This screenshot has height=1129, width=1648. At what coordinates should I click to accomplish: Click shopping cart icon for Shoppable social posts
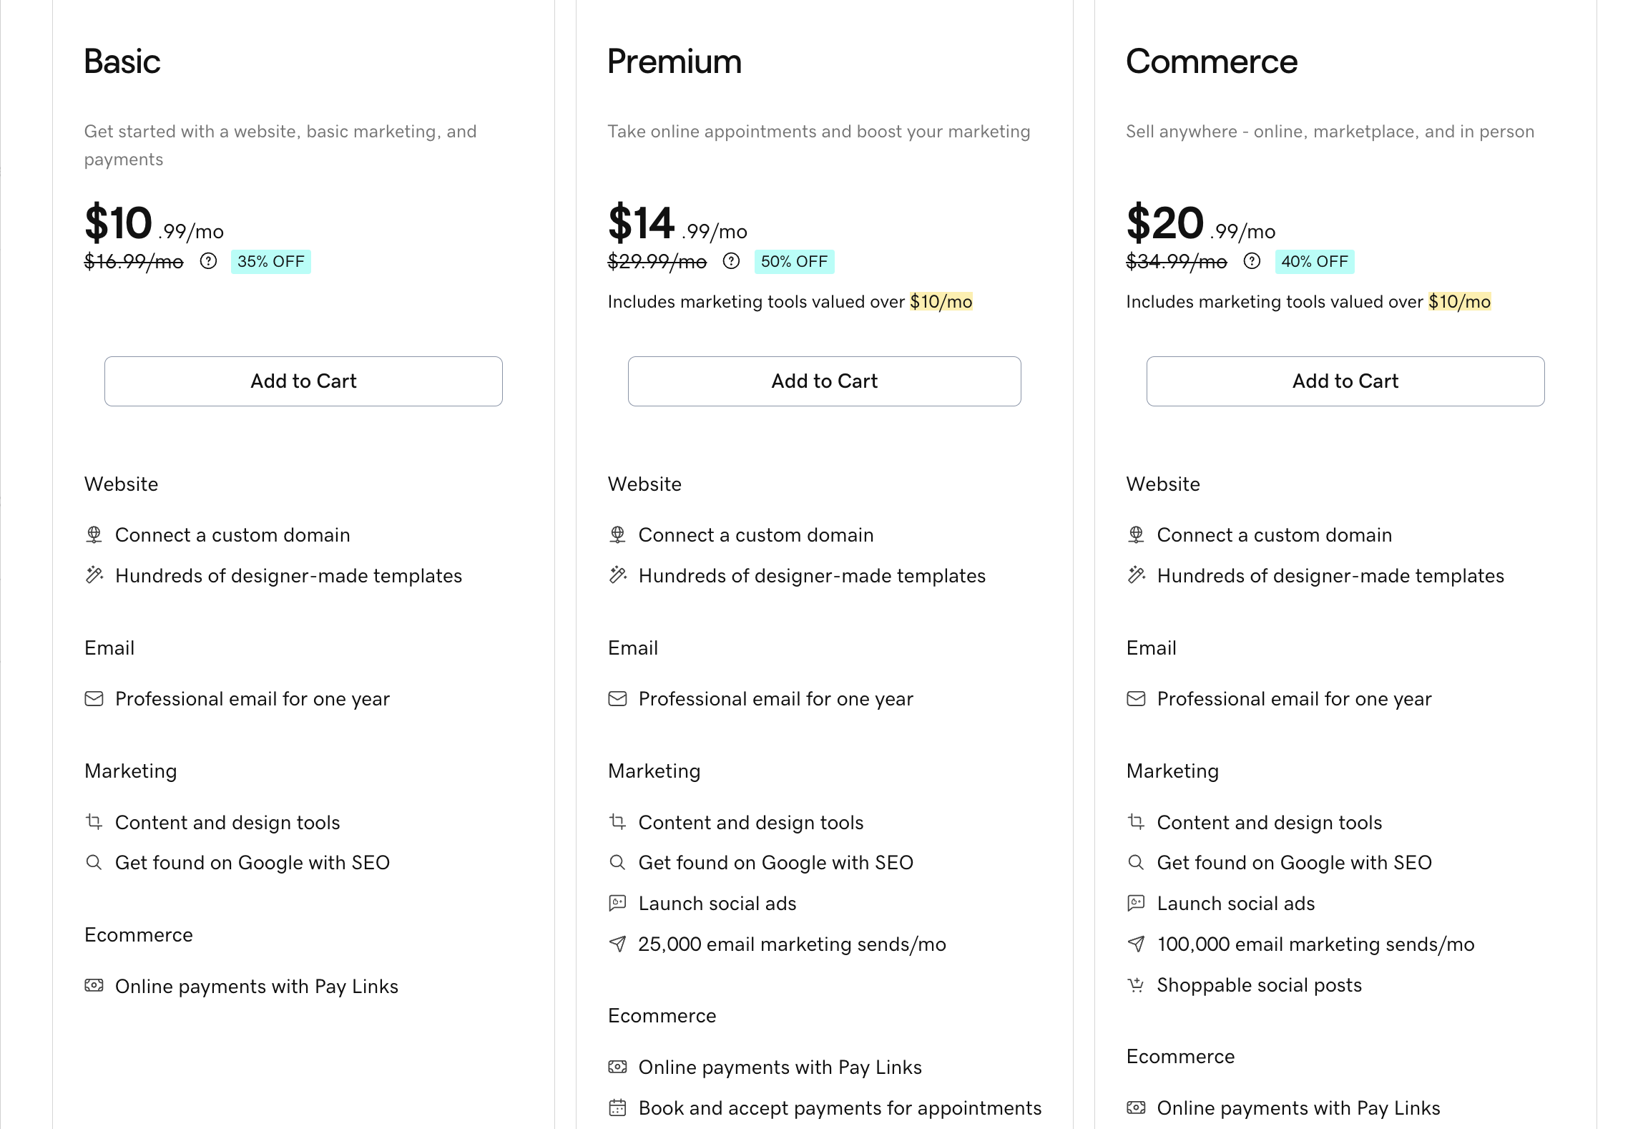pyautogui.click(x=1136, y=985)
